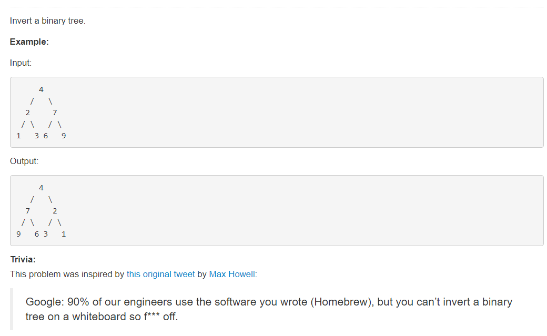Open the Max Howell profile link
Image resolution: width=547 pixels, height=336 pixels.
pos(232,274)
